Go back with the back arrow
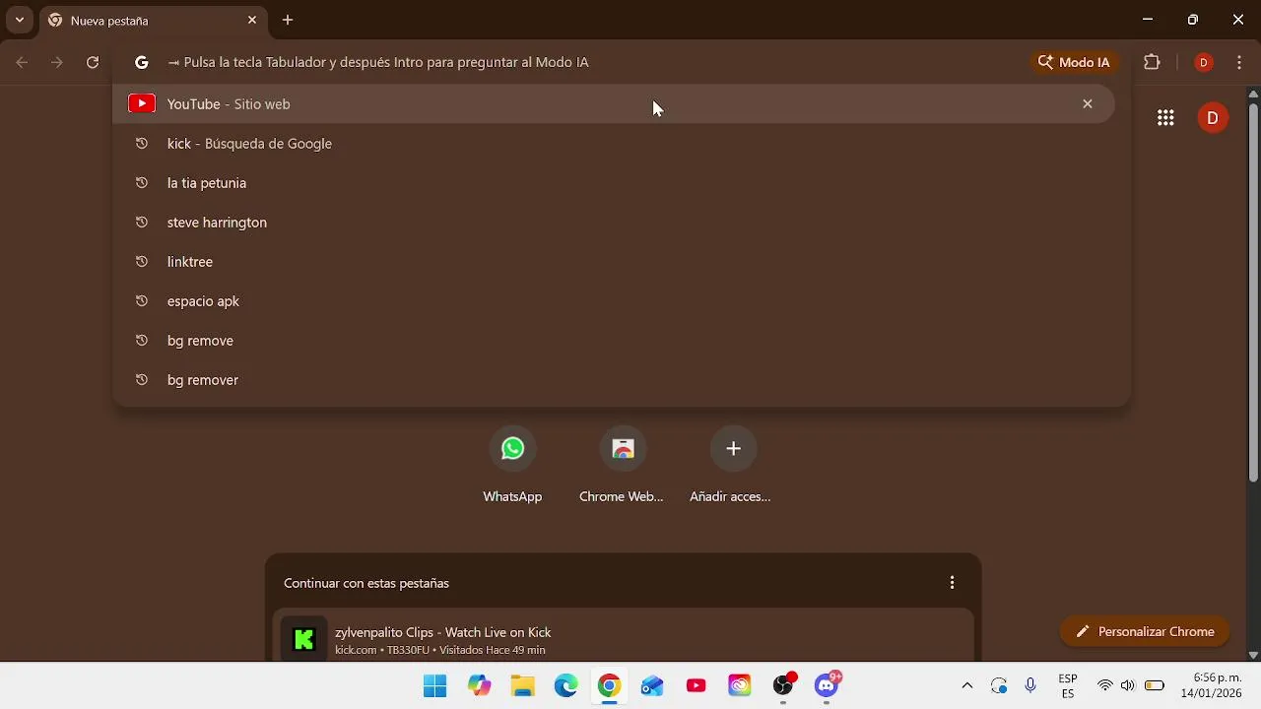This screenshot has height=709, width=1261. pos(23,62)
